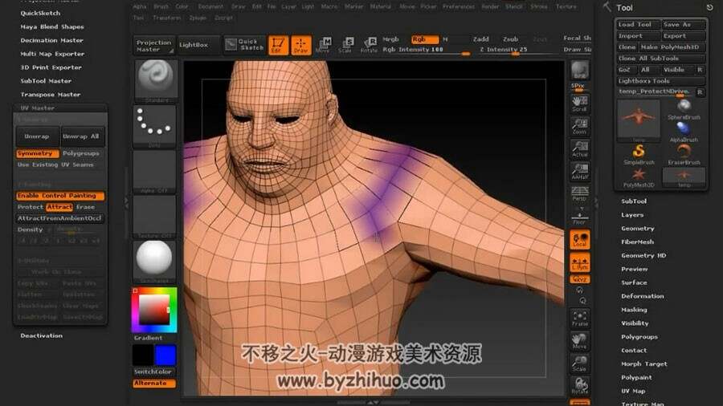Open the Preferences menu
The image size is (723, 406).
coord(459,6)
